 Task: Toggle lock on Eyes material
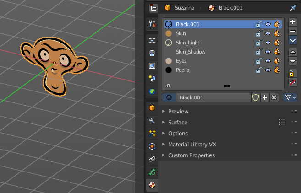259,61
